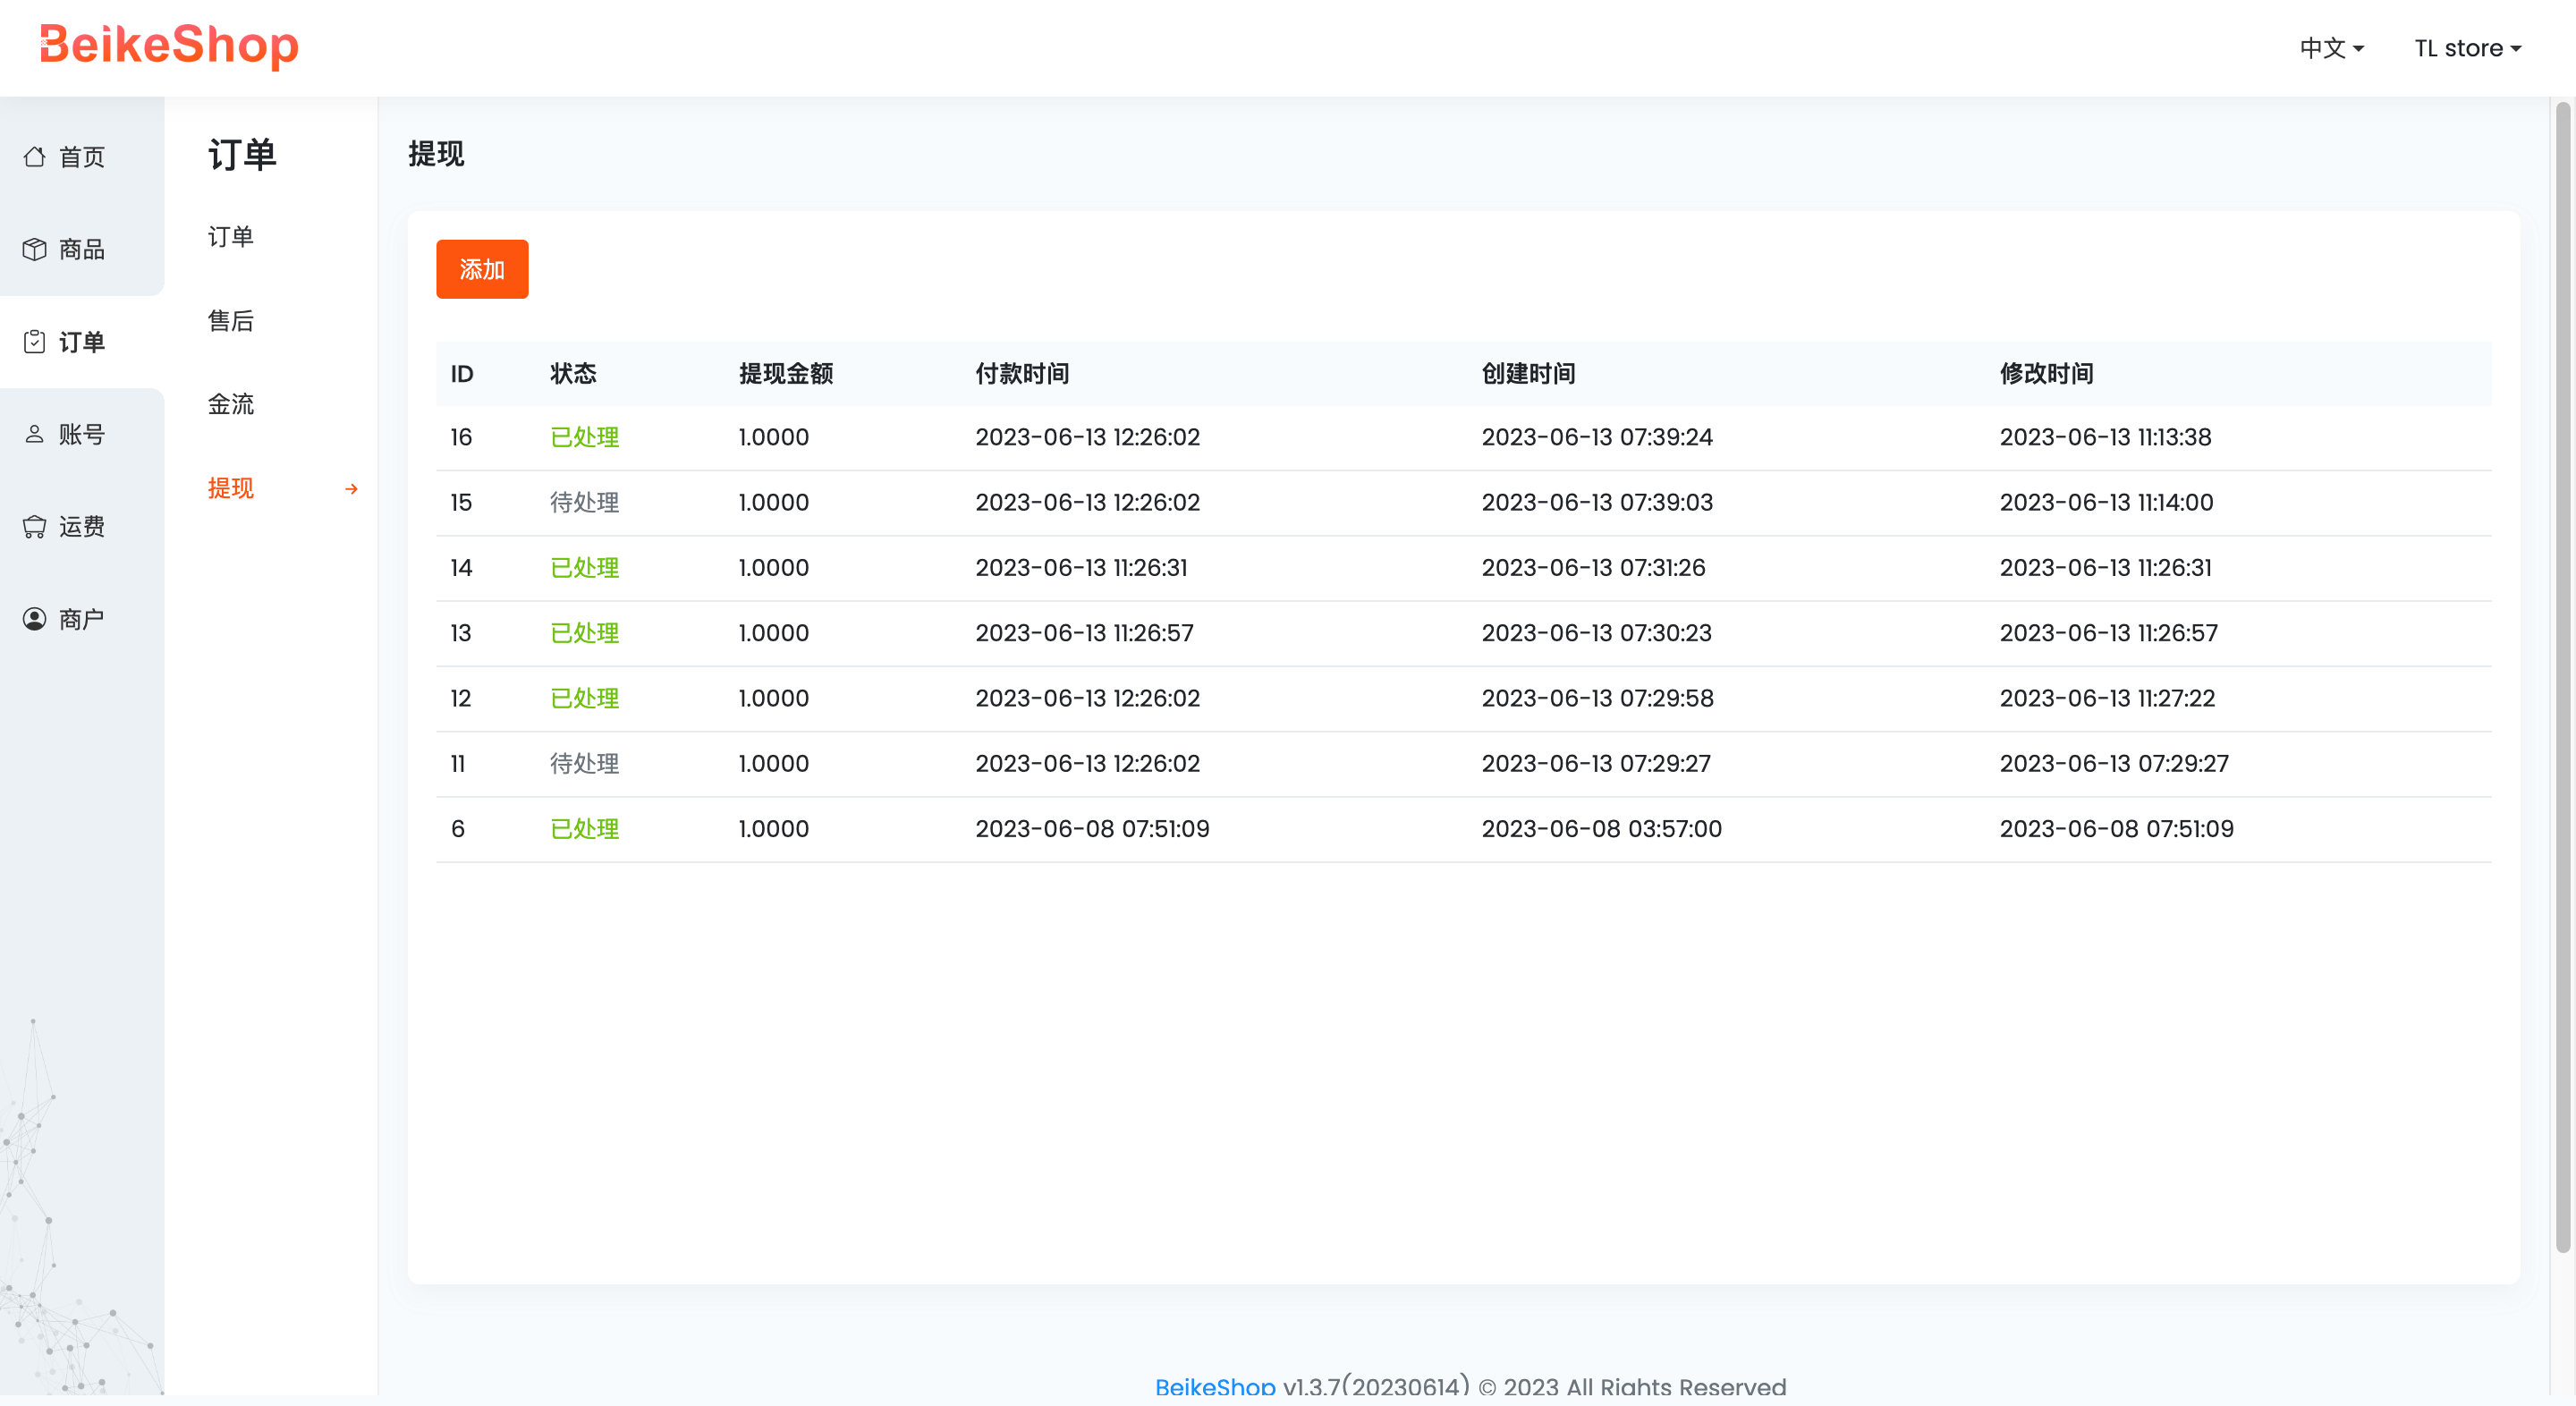Follow the BeikeShop footer link

pos(1215,1386)
